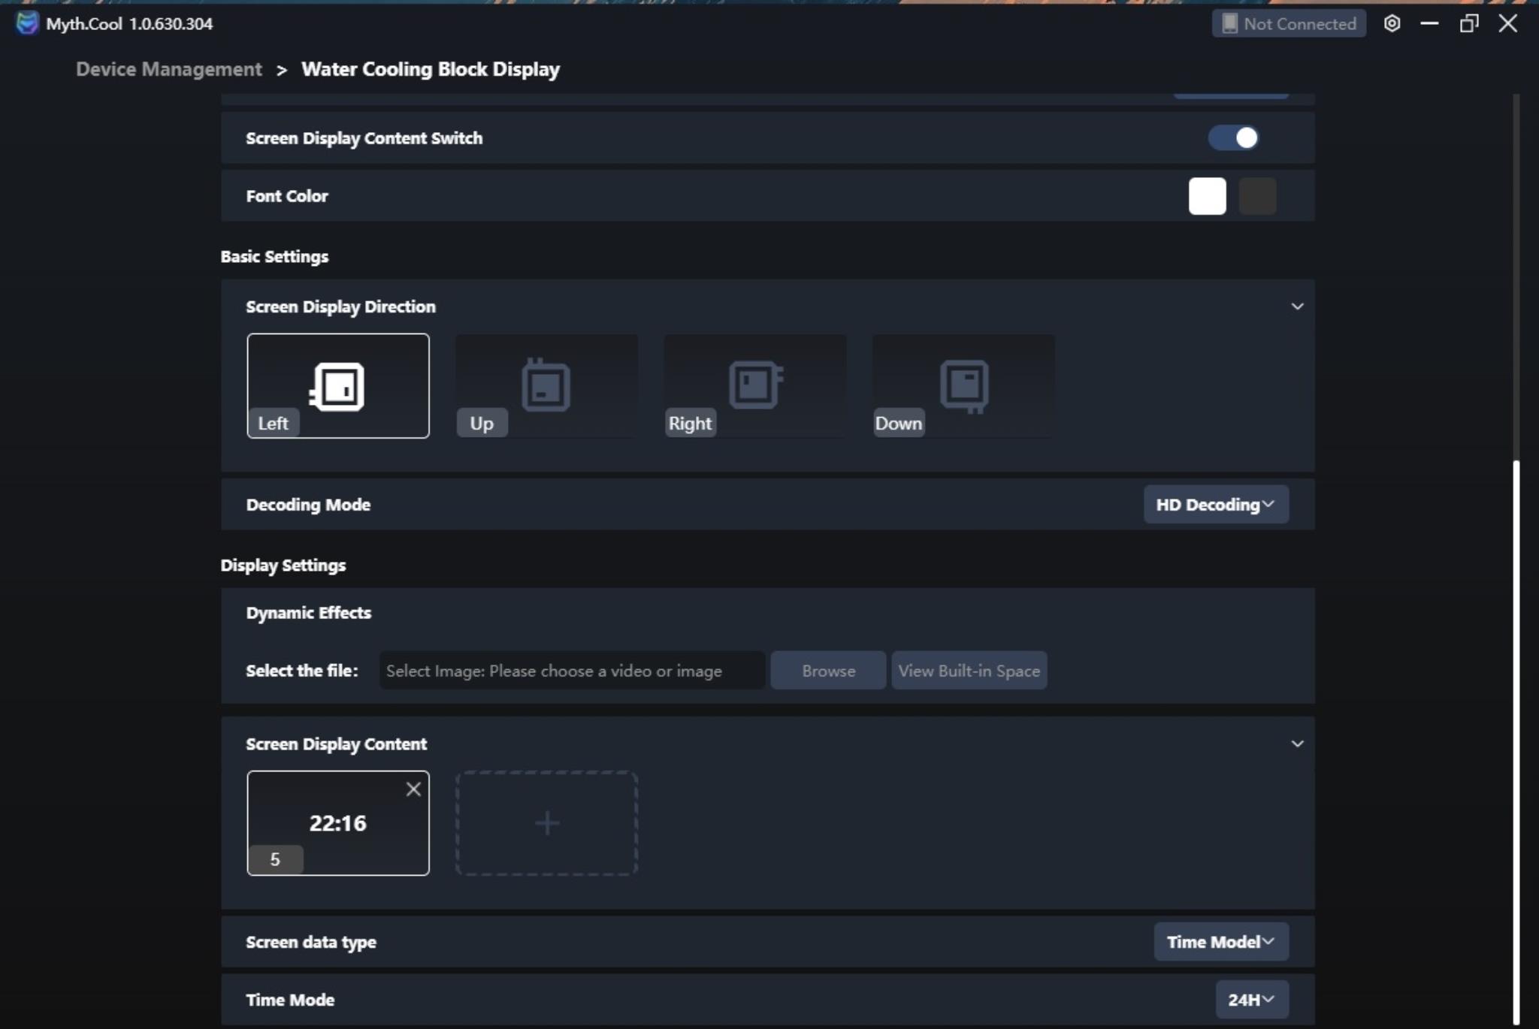Select the Left screen direction icon
Image resolution: width=1539 pixels, height=1029 pixels.
pos(337,386)
